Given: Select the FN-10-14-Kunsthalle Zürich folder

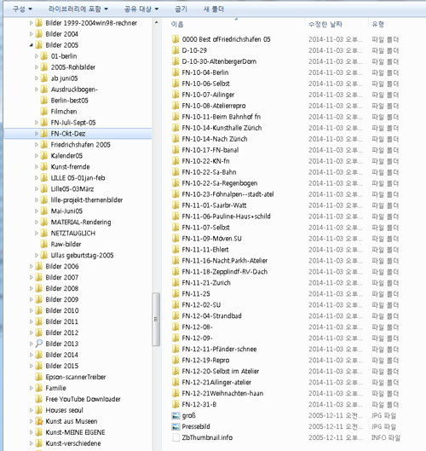Looking at the screenshot, I should click(x=222, y=128).
